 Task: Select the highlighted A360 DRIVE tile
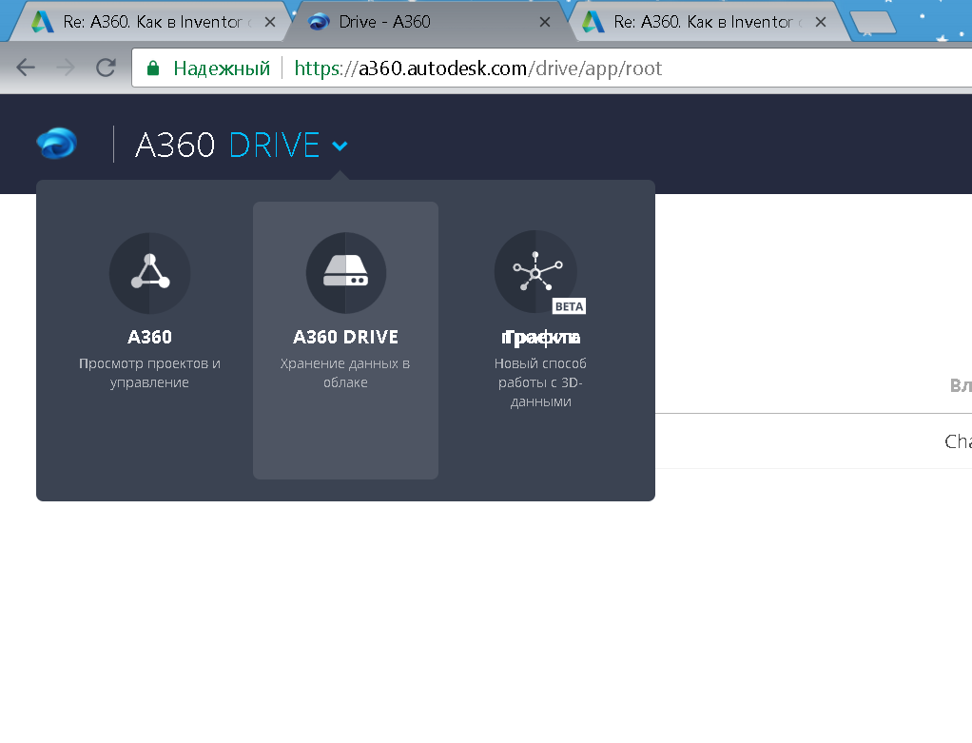pos(345,340)
